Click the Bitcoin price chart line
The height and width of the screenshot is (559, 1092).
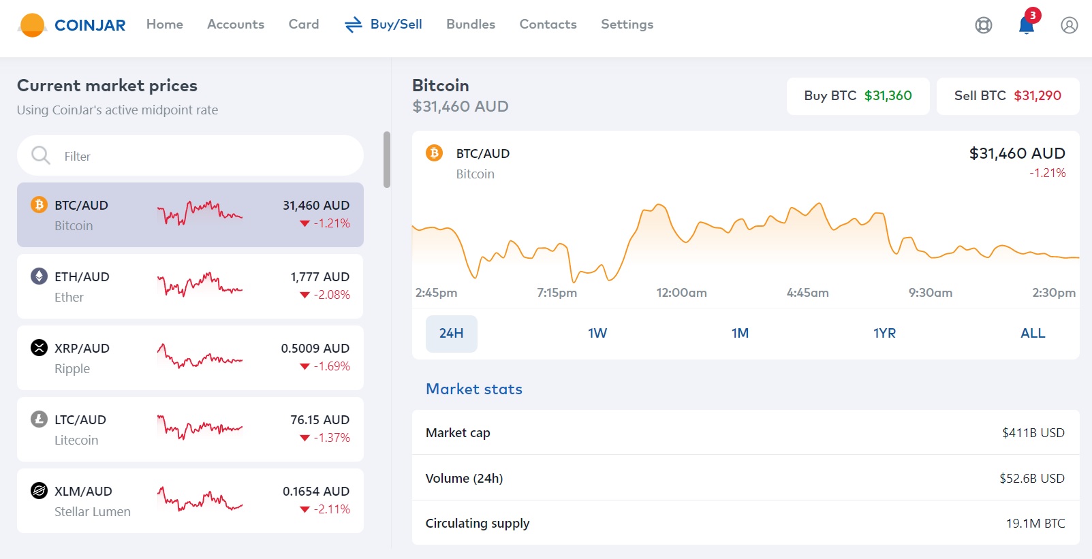coord(745,243)
